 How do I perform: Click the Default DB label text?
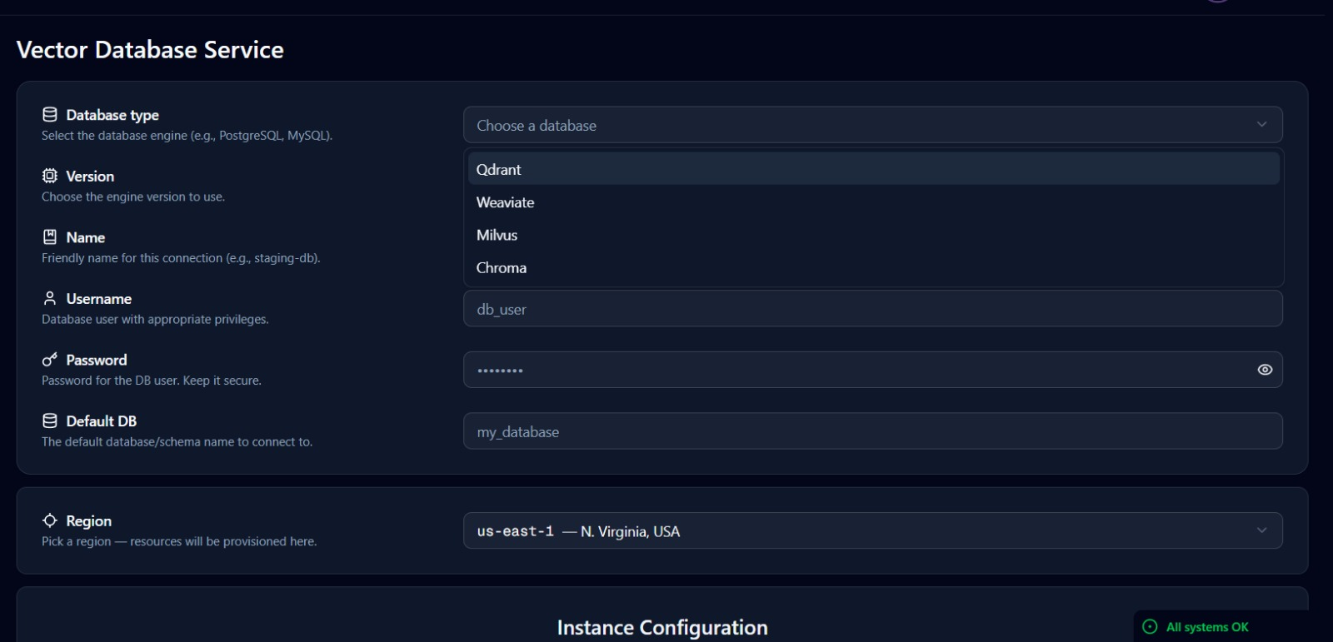coord(102,421)
